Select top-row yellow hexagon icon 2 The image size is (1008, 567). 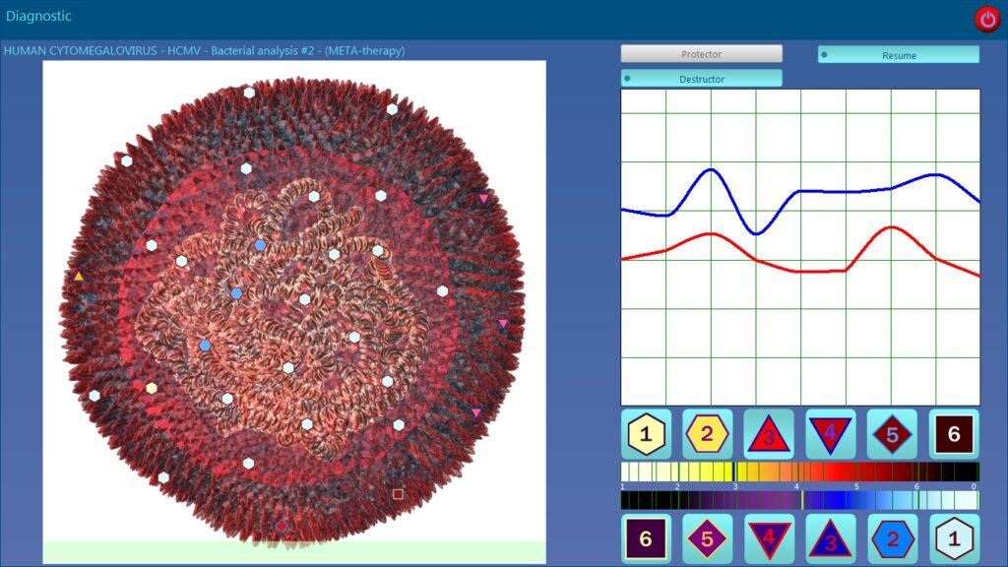click(707, 434)
